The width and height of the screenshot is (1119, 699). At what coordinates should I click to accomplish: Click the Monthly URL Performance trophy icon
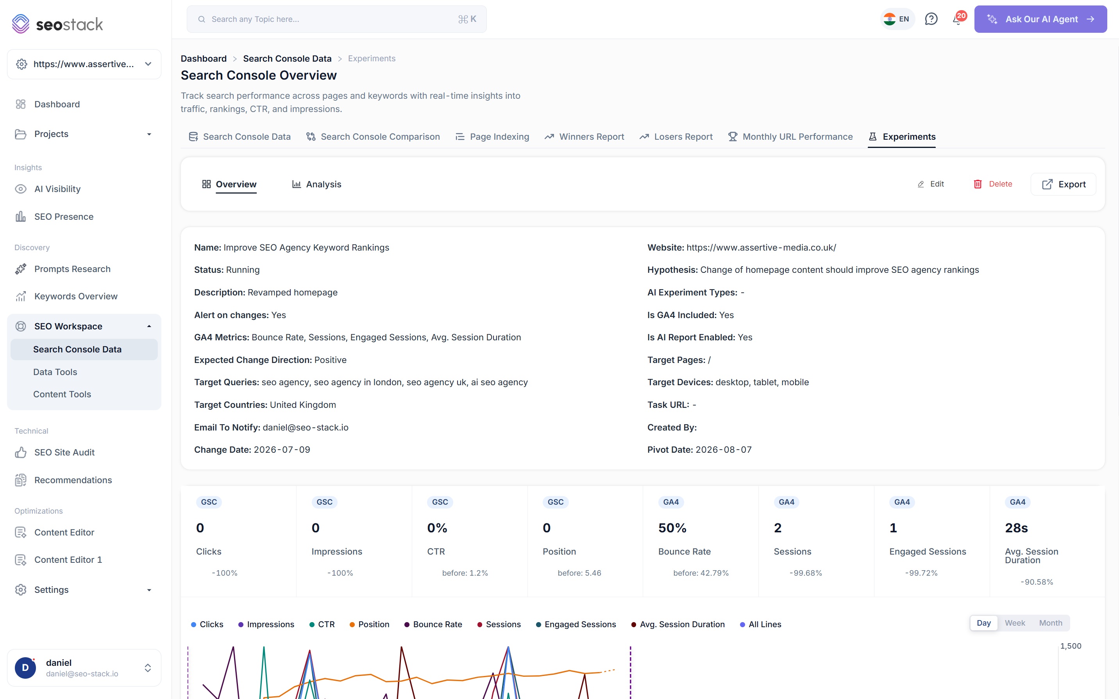tap(733, 137)
